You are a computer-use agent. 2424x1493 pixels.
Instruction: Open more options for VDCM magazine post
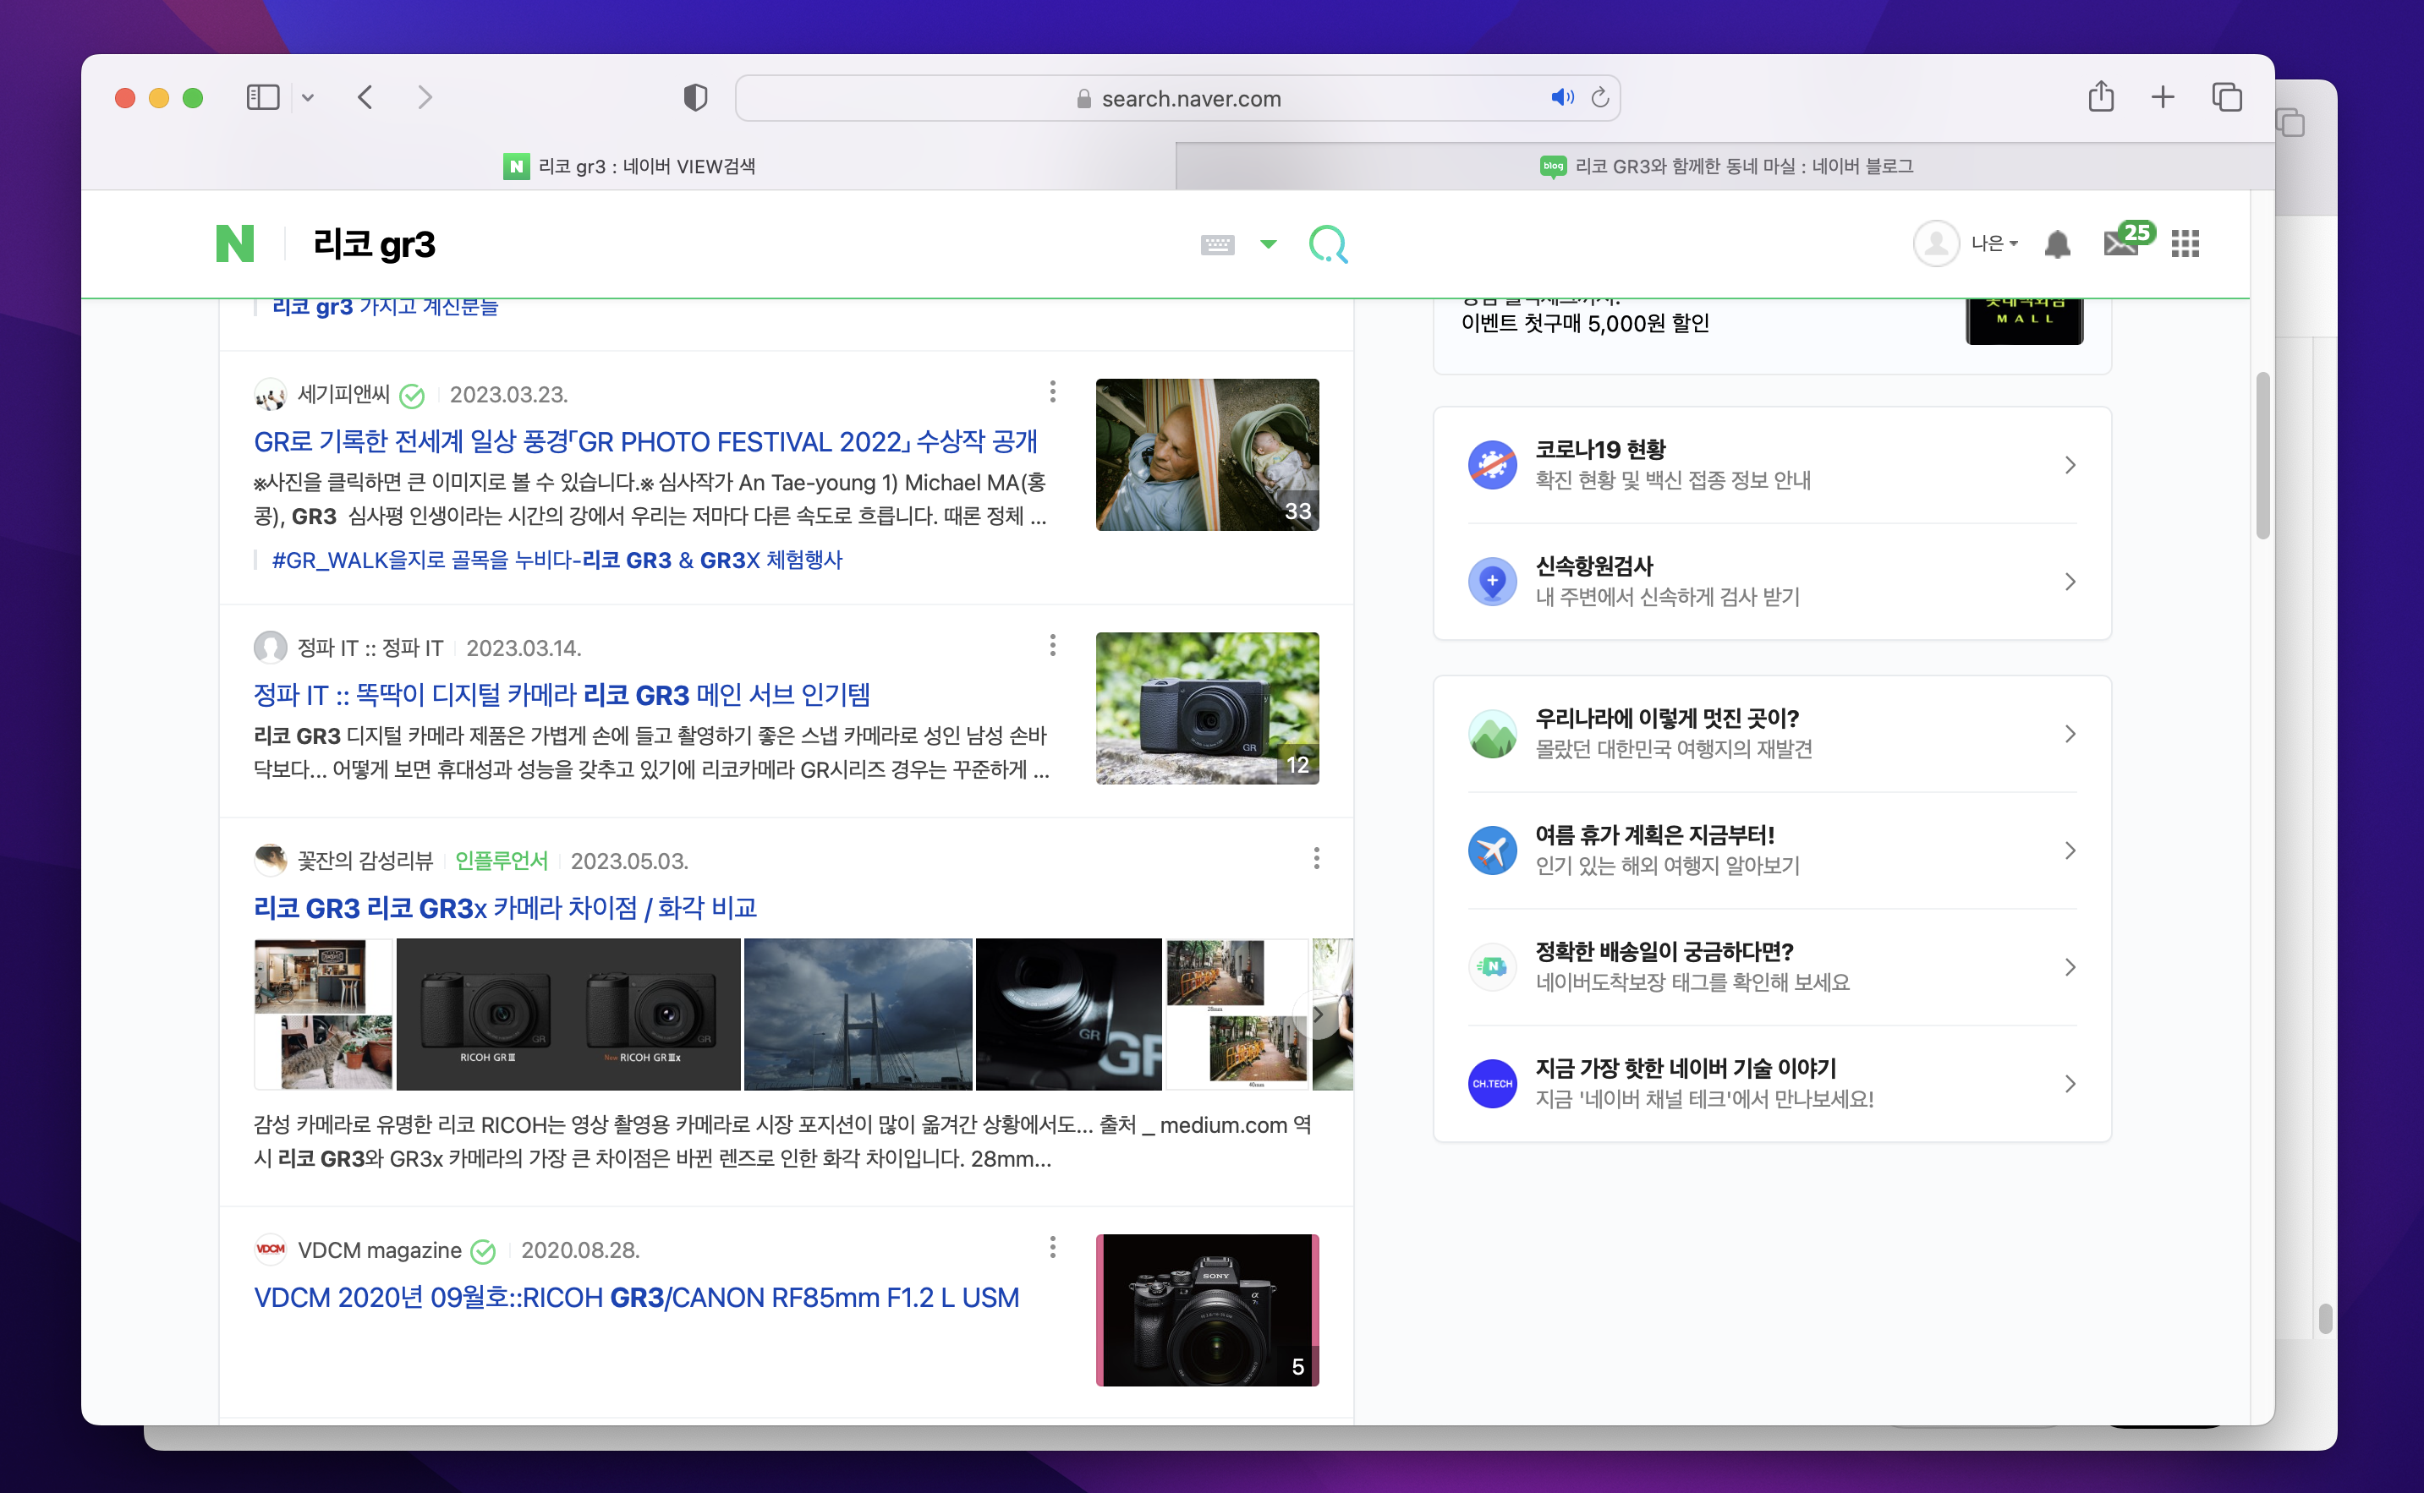click(1053, 1248)
